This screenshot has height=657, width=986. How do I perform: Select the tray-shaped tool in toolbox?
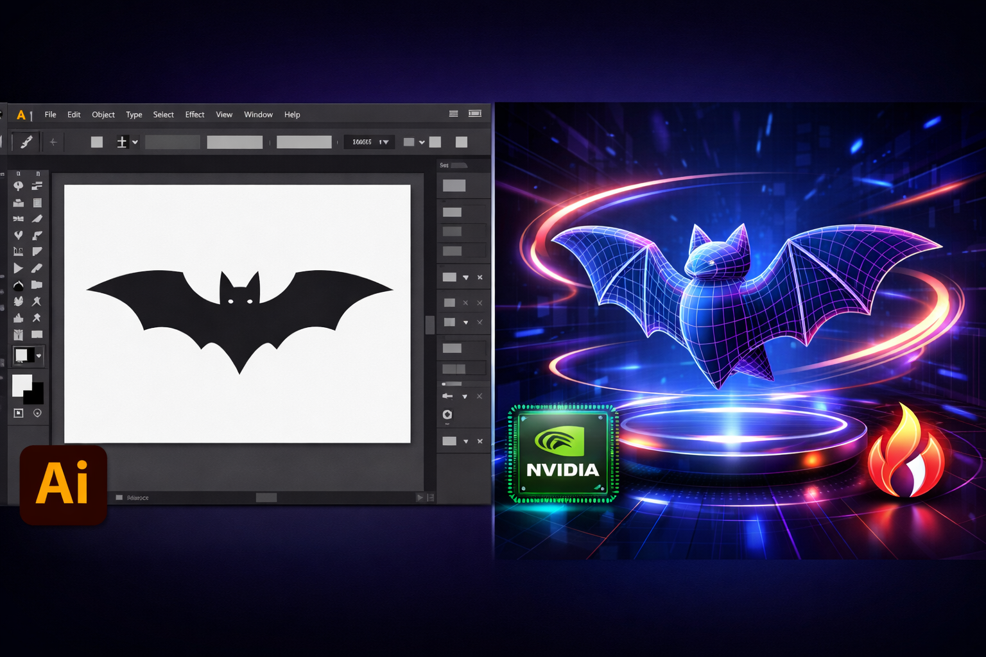(x=18, y=203)
